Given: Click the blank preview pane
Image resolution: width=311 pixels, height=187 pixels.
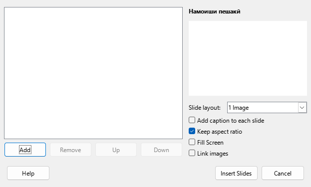Looking at the screenshot, I should [x=248, y=58].
